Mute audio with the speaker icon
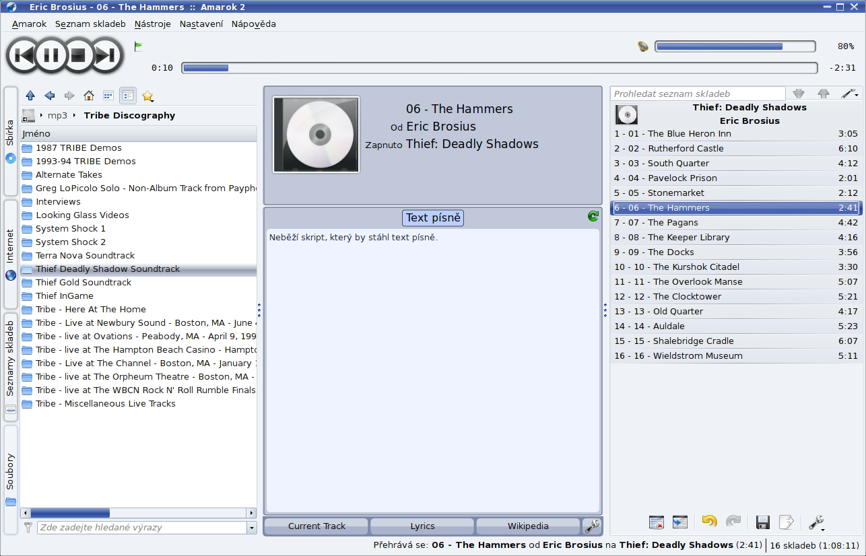The width and height of the screenshot is (866, 556). click(643, 46)
